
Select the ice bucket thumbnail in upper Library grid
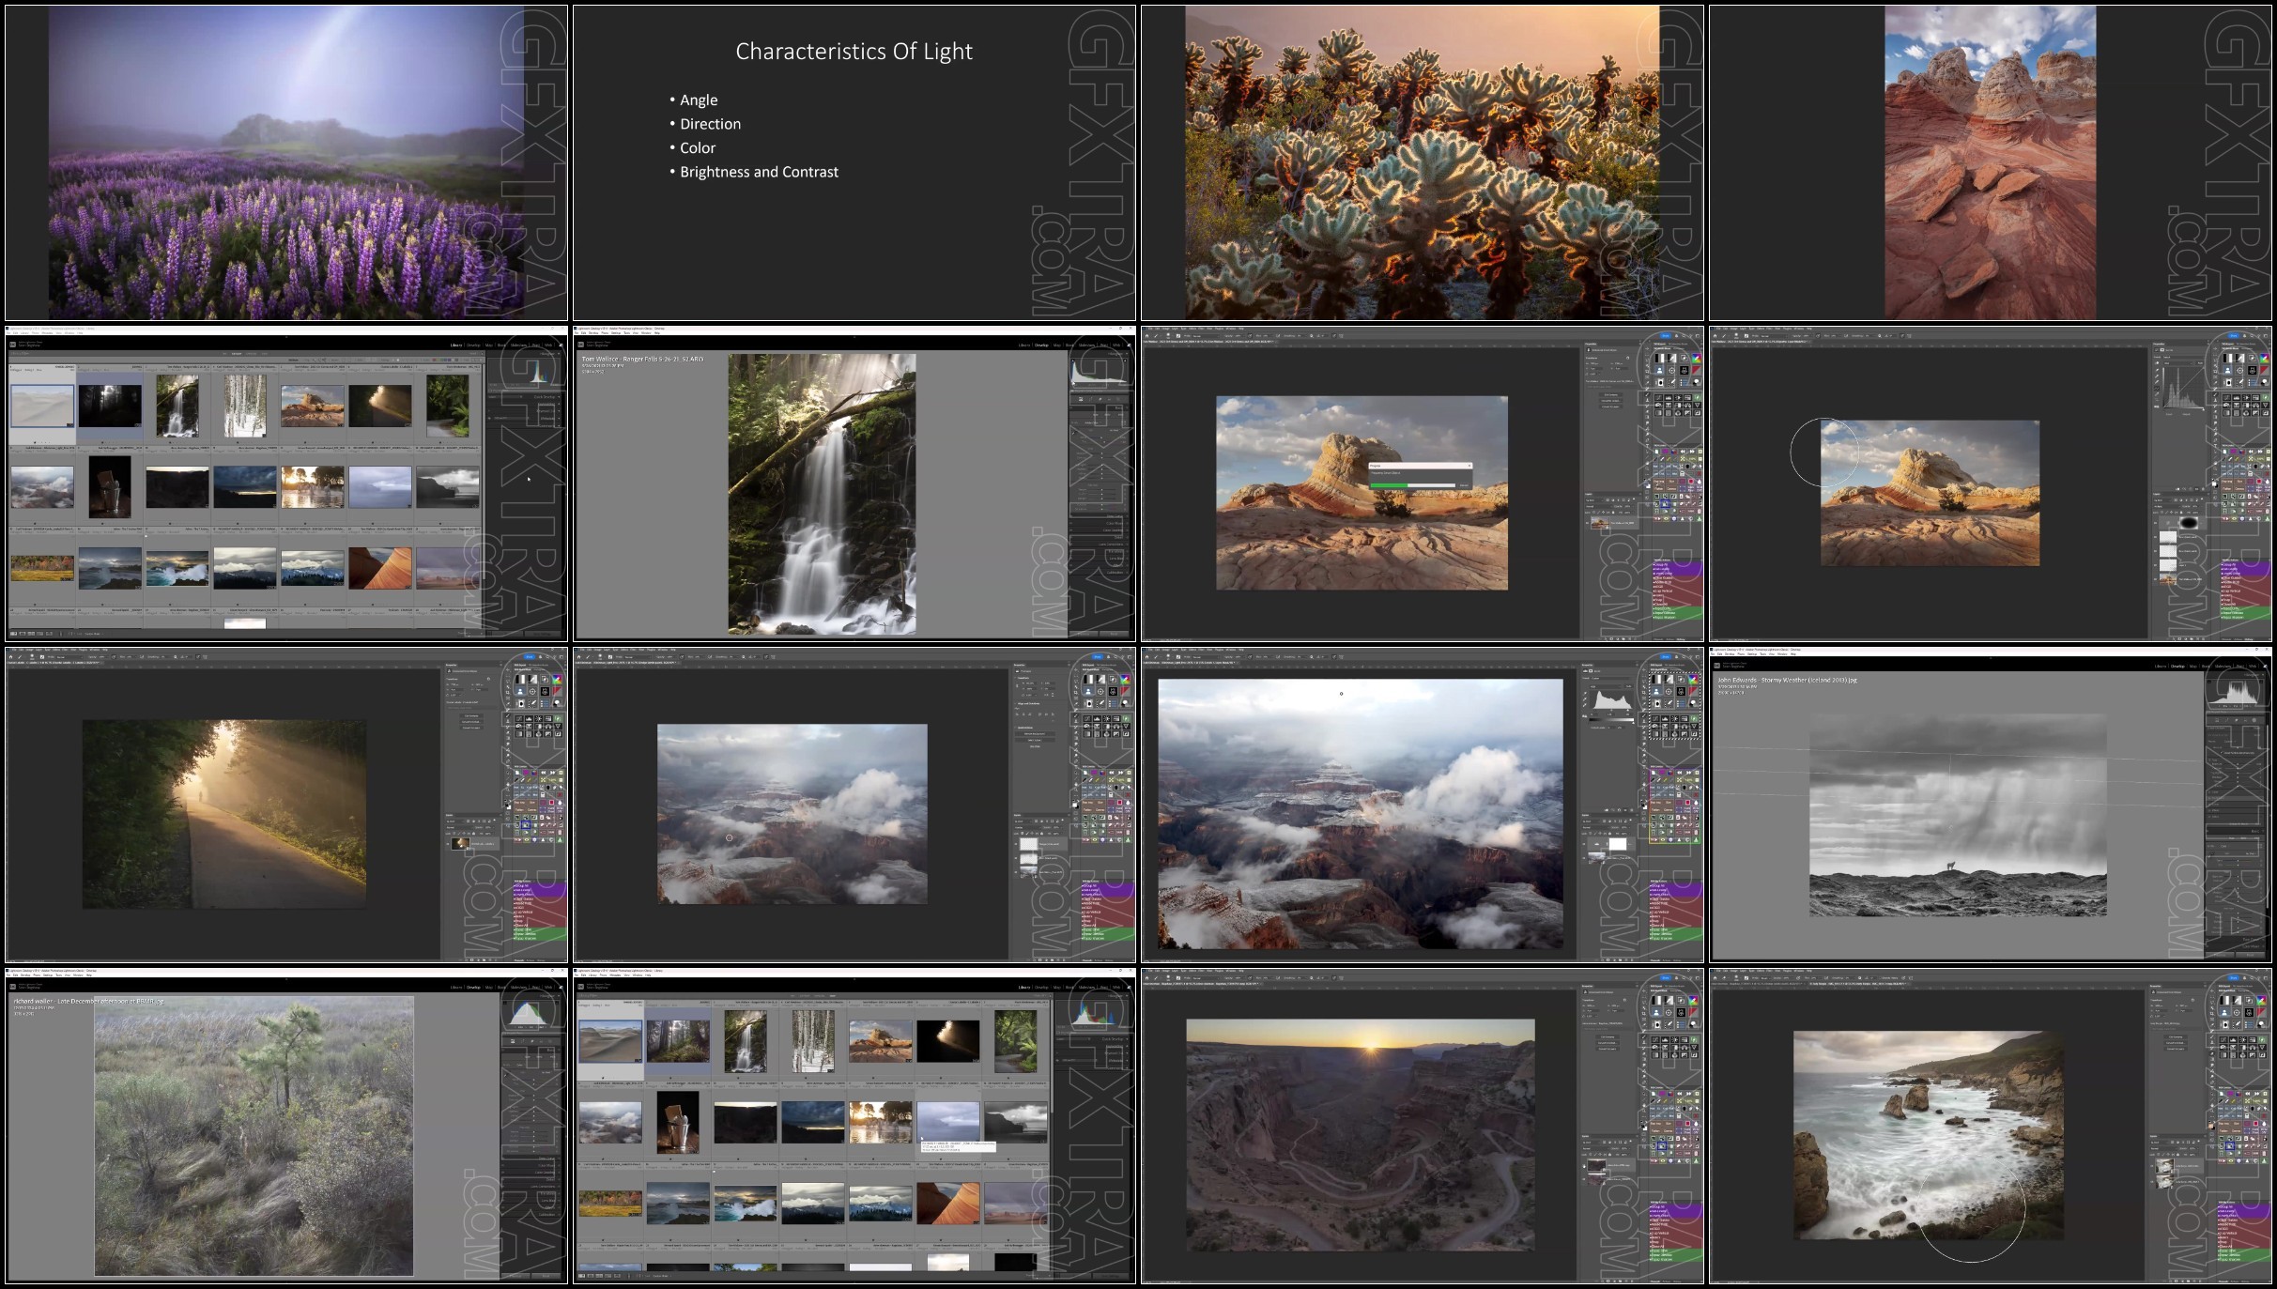click(110, 487)
